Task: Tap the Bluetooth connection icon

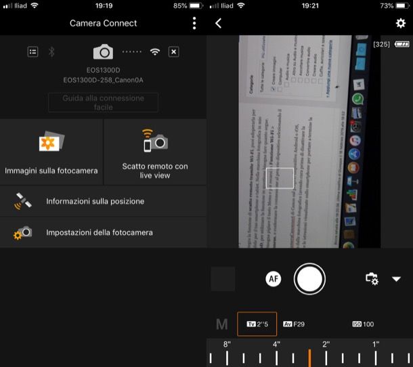Action: coord(51,52)
